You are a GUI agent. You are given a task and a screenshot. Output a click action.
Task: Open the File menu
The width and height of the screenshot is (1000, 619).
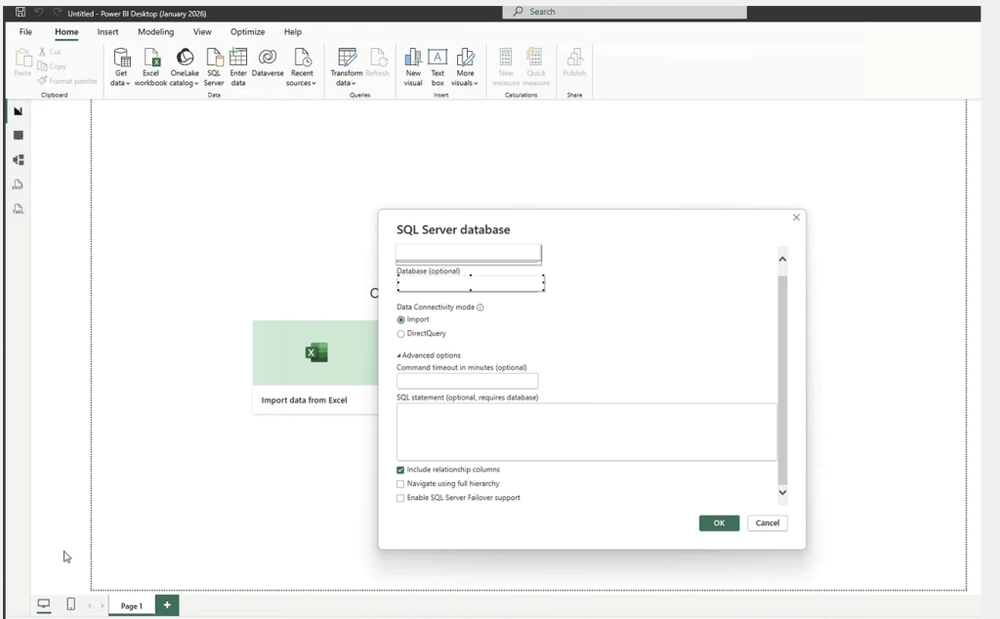[x=25, y=32]
